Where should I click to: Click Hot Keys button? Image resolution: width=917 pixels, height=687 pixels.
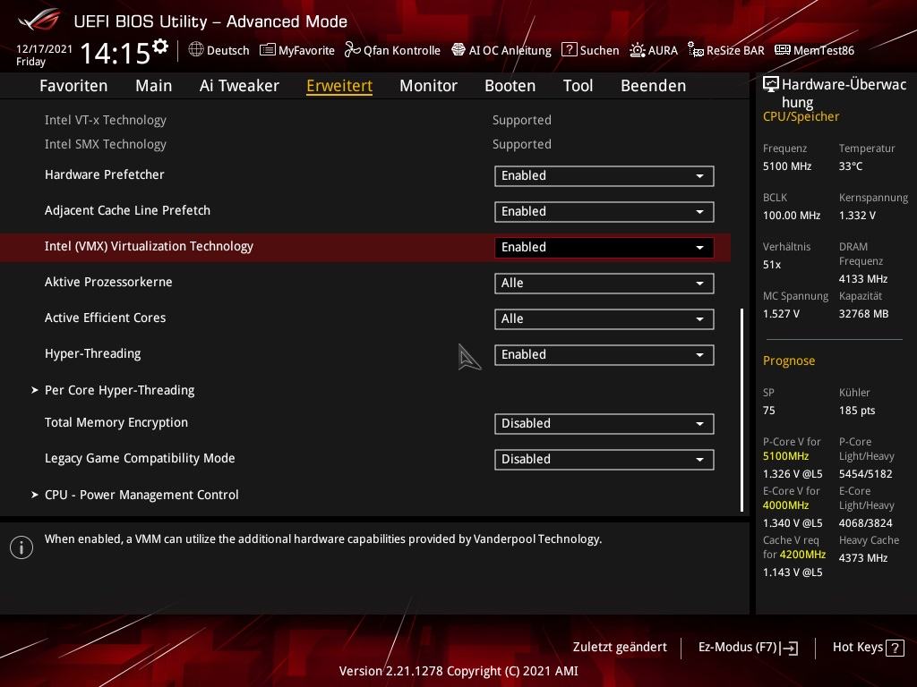pos(868,648)
